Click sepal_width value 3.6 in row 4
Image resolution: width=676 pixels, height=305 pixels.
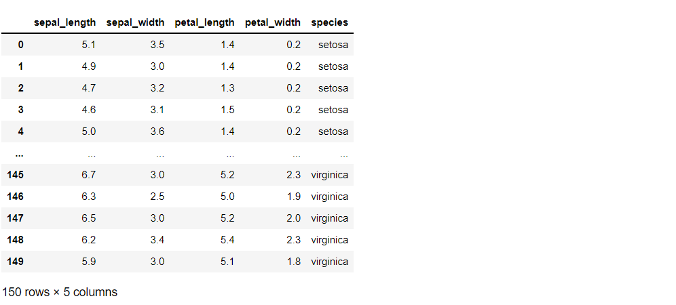tap(157, 131)
